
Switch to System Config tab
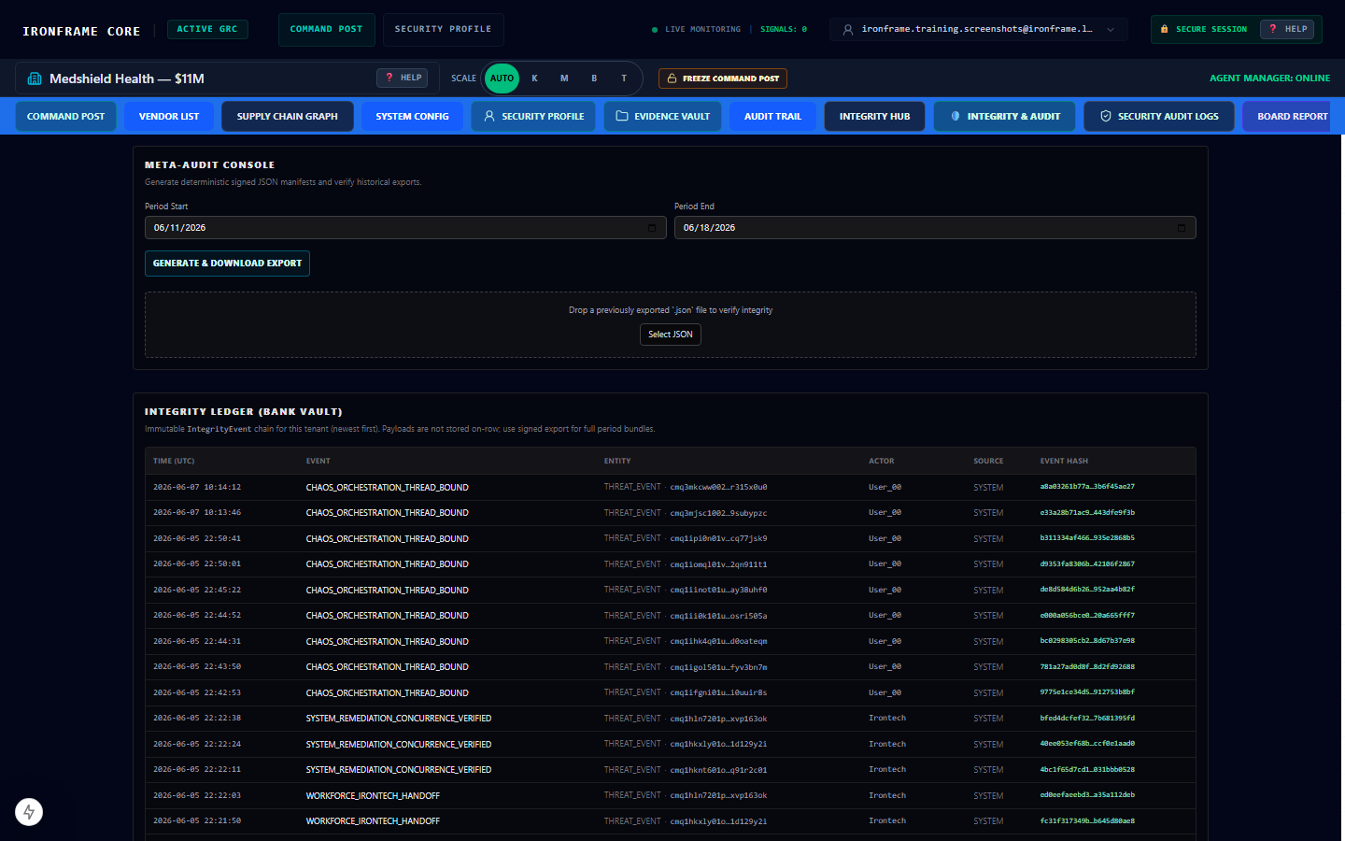(412, 116)
